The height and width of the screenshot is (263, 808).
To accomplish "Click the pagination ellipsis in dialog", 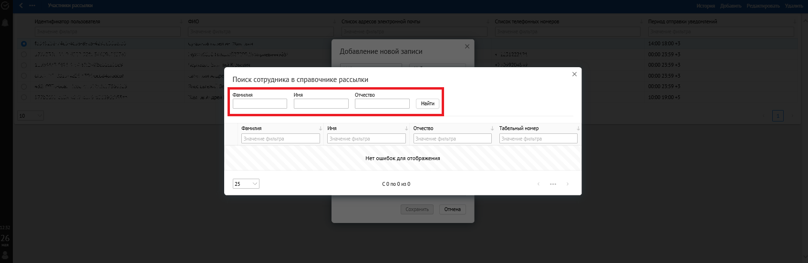I will point(553,184).
